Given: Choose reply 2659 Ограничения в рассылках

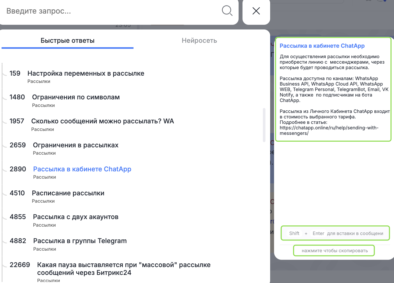Looking at the screenshot, I should coord(75,145).
